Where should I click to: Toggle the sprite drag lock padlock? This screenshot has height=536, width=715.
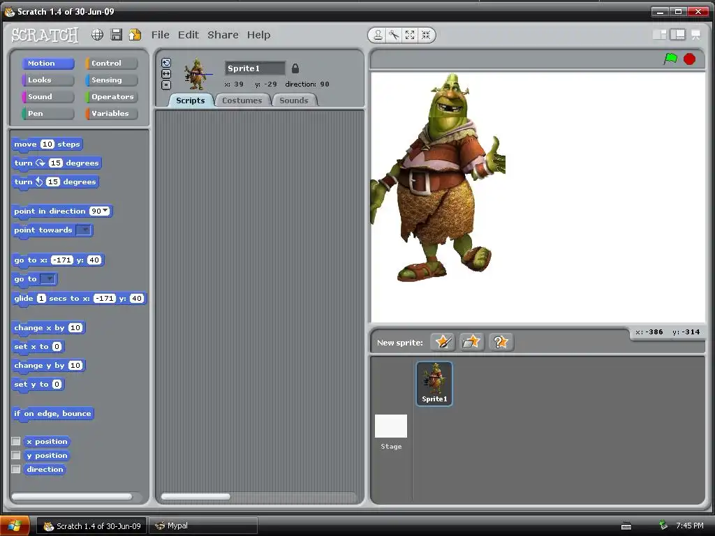(295, 68)
